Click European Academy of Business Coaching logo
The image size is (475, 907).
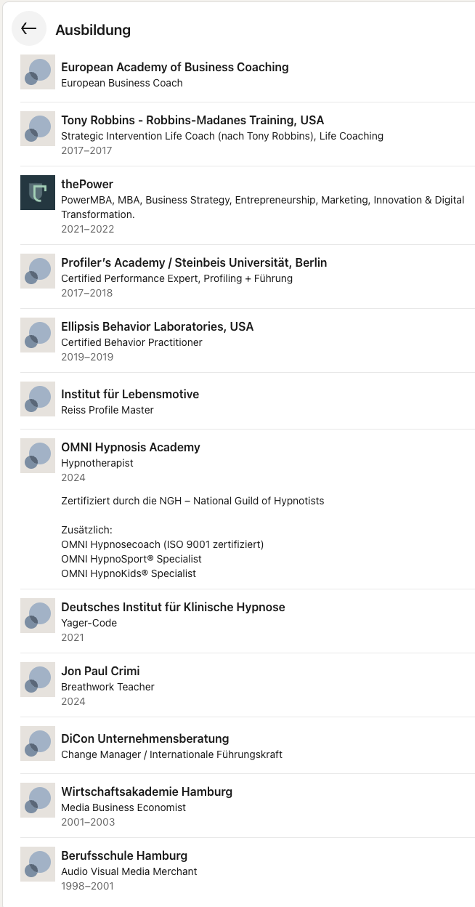(38, 73)
